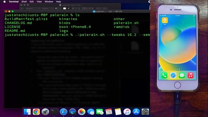
Task: Open QuickTime Player in the Dock
Action: (72, 112)
